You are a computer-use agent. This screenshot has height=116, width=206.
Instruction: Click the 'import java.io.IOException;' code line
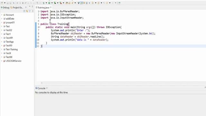pos(58,15)
